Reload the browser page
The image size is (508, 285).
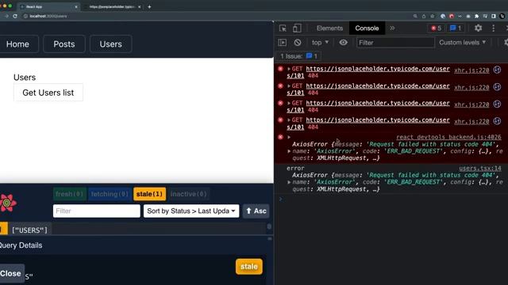(x=15, y=16)
